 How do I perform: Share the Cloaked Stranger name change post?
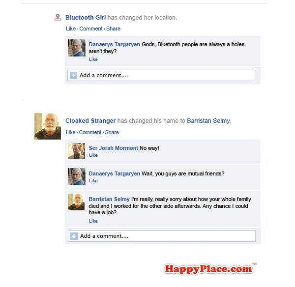pos(112,132)
